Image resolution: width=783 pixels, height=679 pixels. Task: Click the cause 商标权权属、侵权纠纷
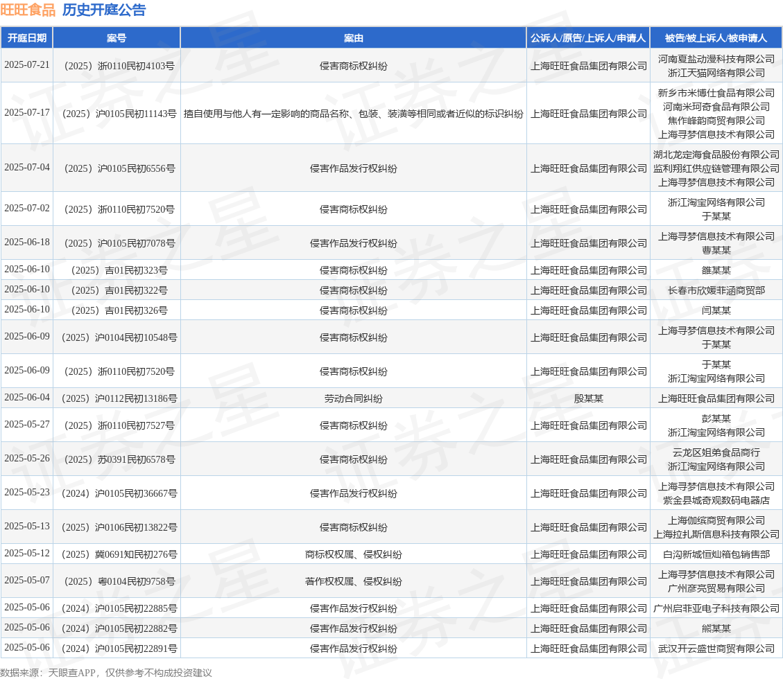(x=354, y=554)
